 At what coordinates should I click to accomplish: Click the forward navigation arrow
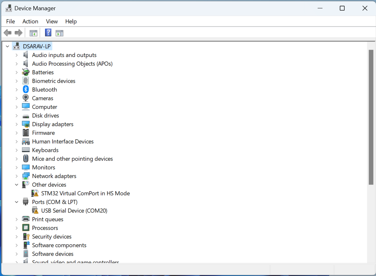pos(18,32)
